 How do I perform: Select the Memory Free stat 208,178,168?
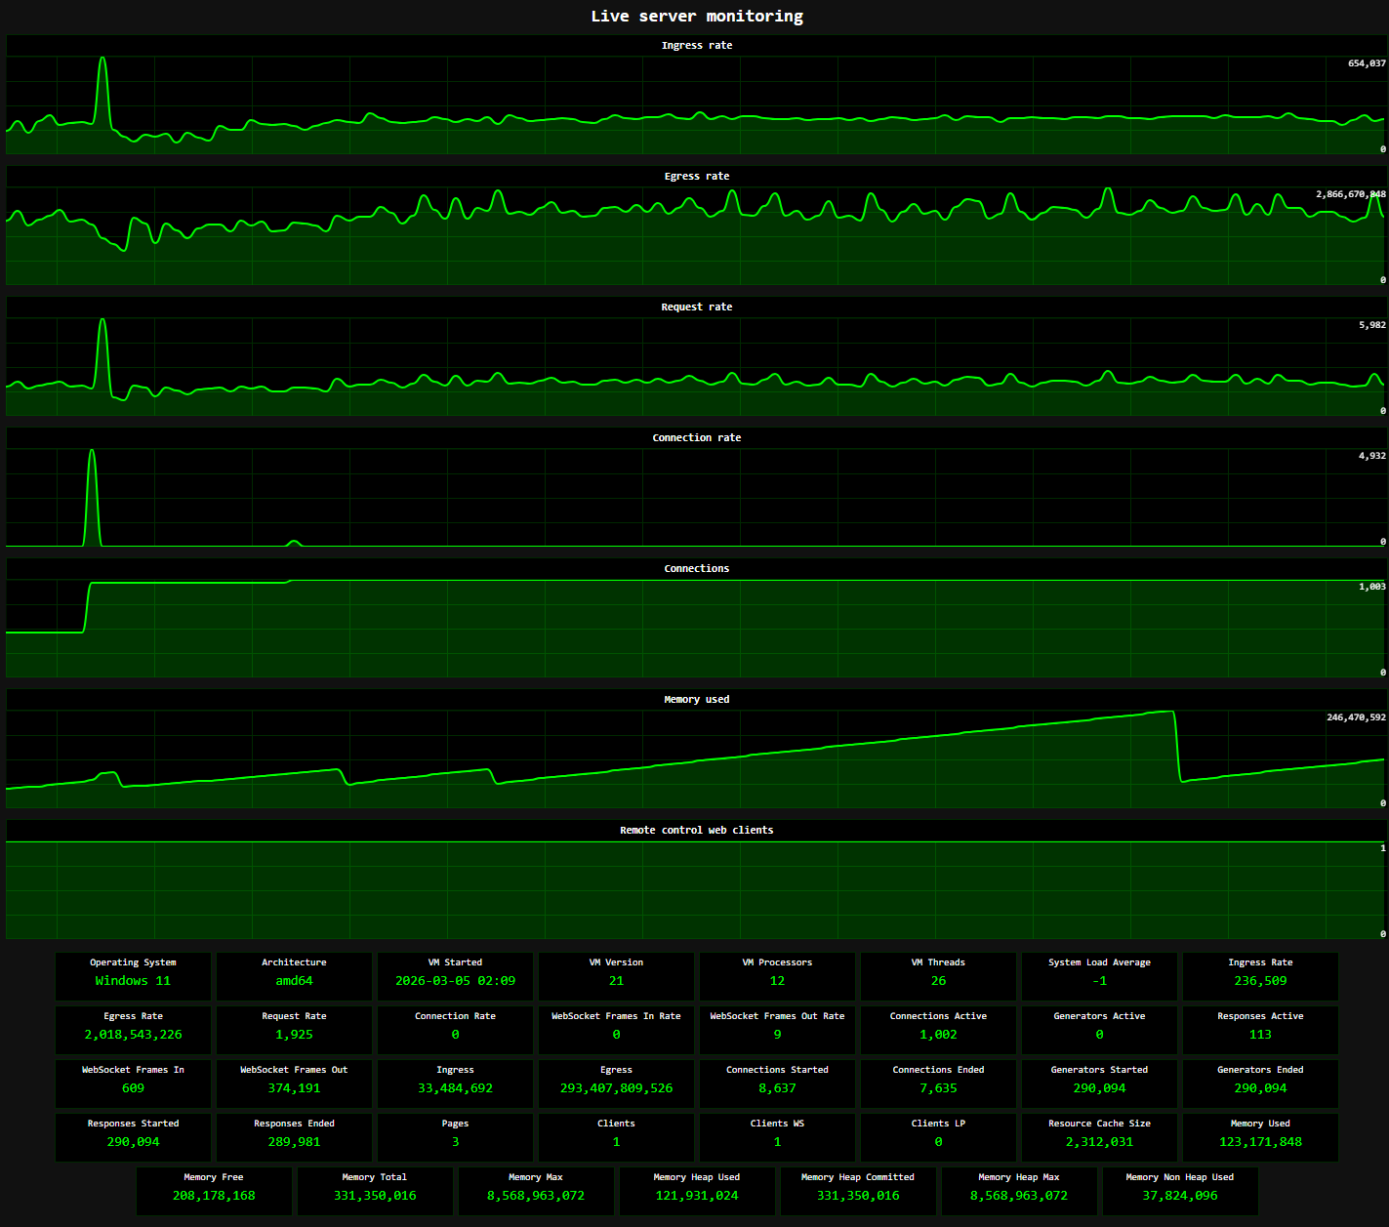(x=214, y=1190)
